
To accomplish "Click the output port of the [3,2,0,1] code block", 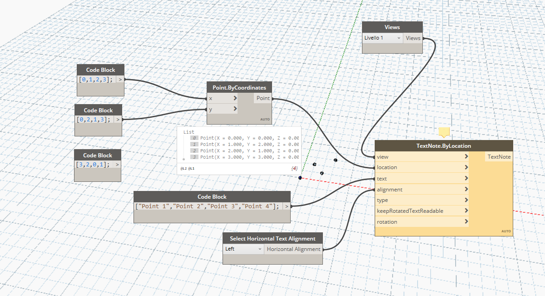I will tap(117, 165).
